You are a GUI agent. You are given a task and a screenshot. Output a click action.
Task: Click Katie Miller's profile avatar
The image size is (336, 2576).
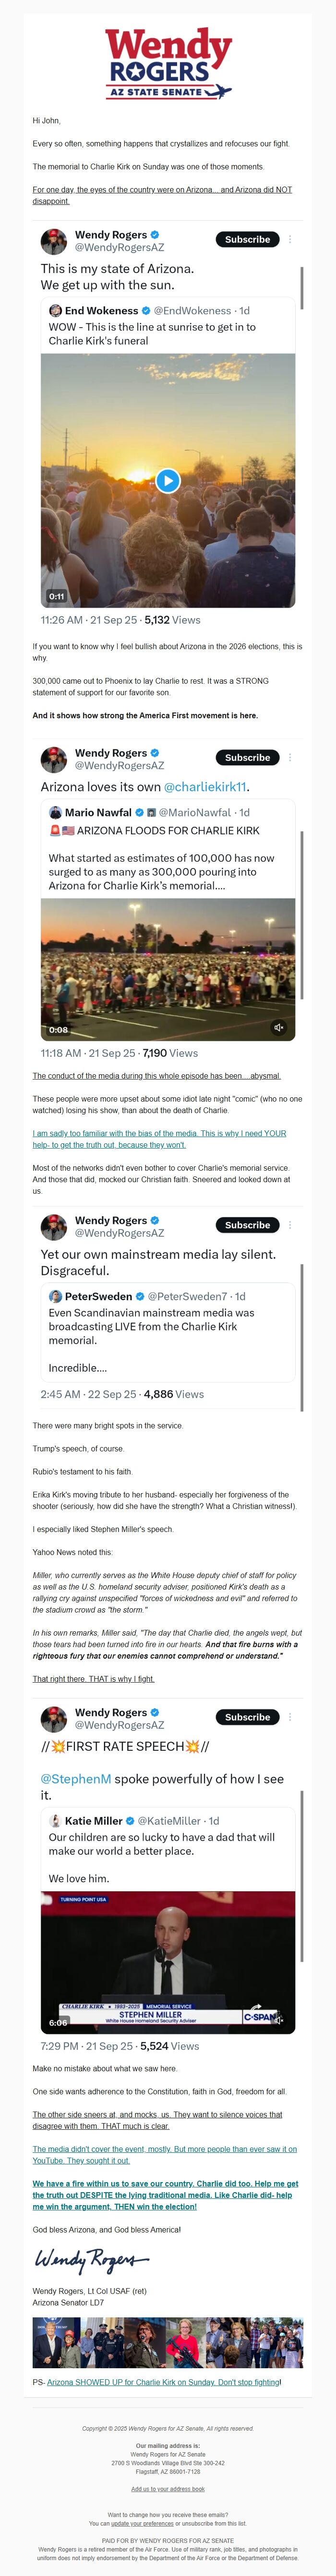[56, 1821]
